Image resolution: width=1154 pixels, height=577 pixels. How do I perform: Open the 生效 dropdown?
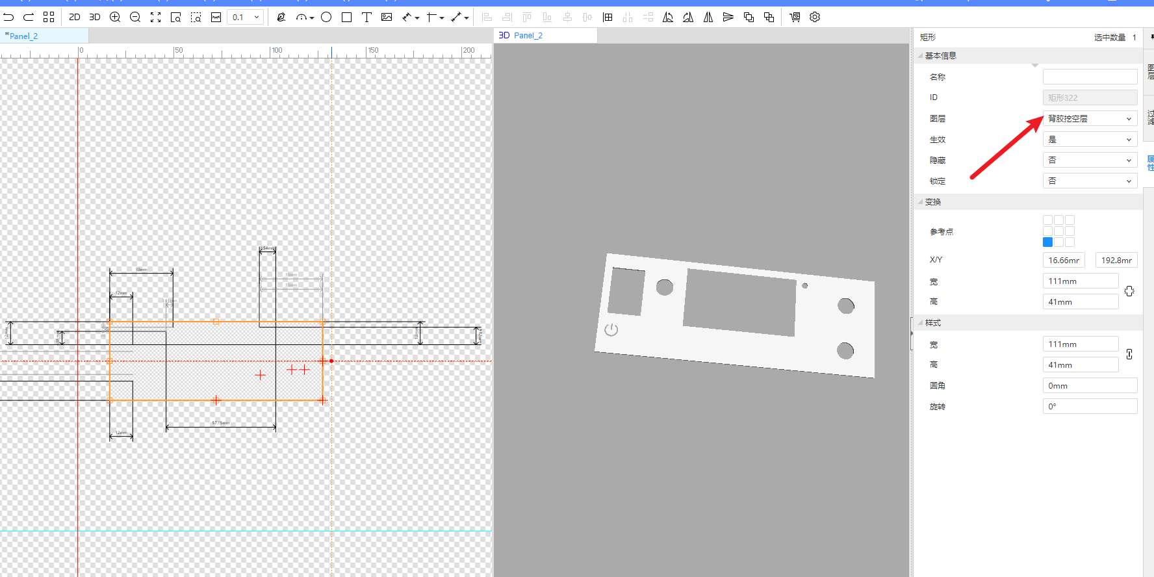coord(1090,140)
